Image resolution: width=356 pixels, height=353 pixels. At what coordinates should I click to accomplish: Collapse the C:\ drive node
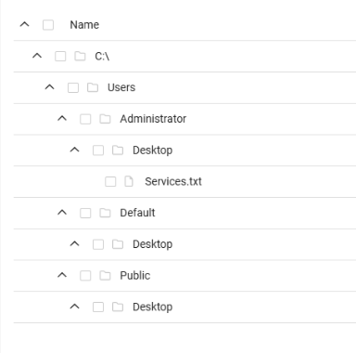click(x=37, y=56)
